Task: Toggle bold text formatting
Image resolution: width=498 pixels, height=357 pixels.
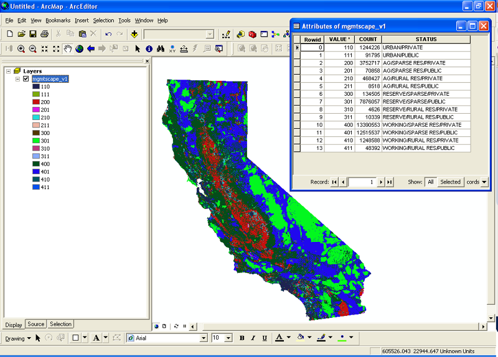Action: 242,338
